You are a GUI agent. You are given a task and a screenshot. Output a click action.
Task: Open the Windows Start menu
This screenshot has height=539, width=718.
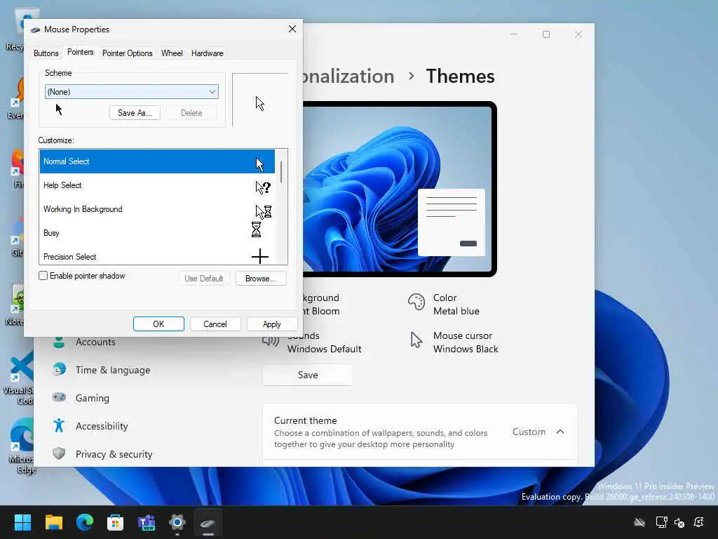tap(22, 522)
